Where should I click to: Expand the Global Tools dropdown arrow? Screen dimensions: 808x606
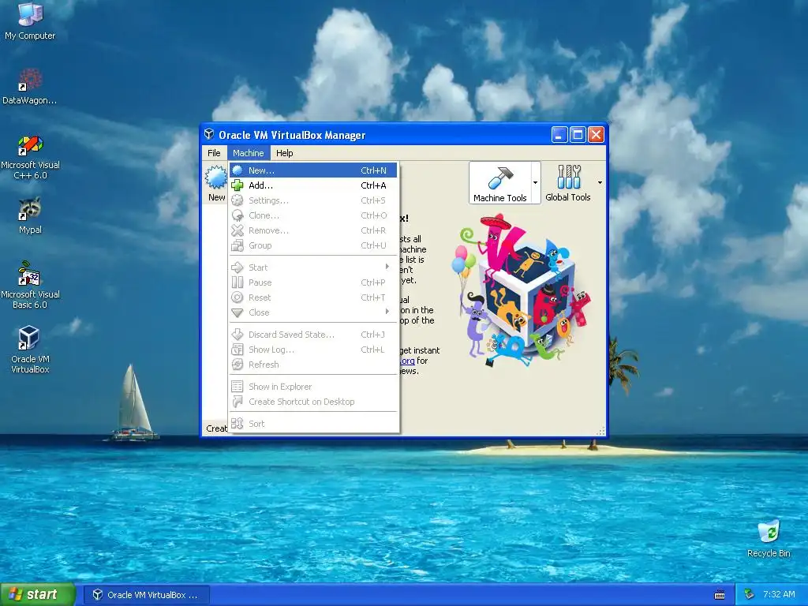coord(600,183)
